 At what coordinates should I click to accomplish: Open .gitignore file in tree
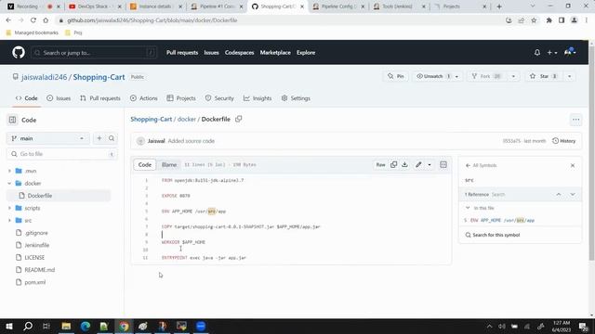(x=36, y=233)
